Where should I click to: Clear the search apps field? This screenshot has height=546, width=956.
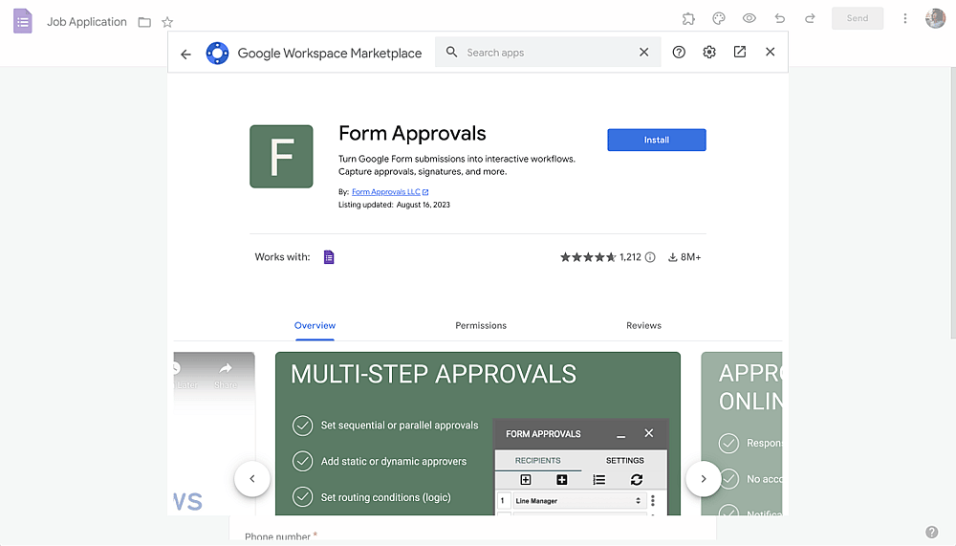[643, 53]
